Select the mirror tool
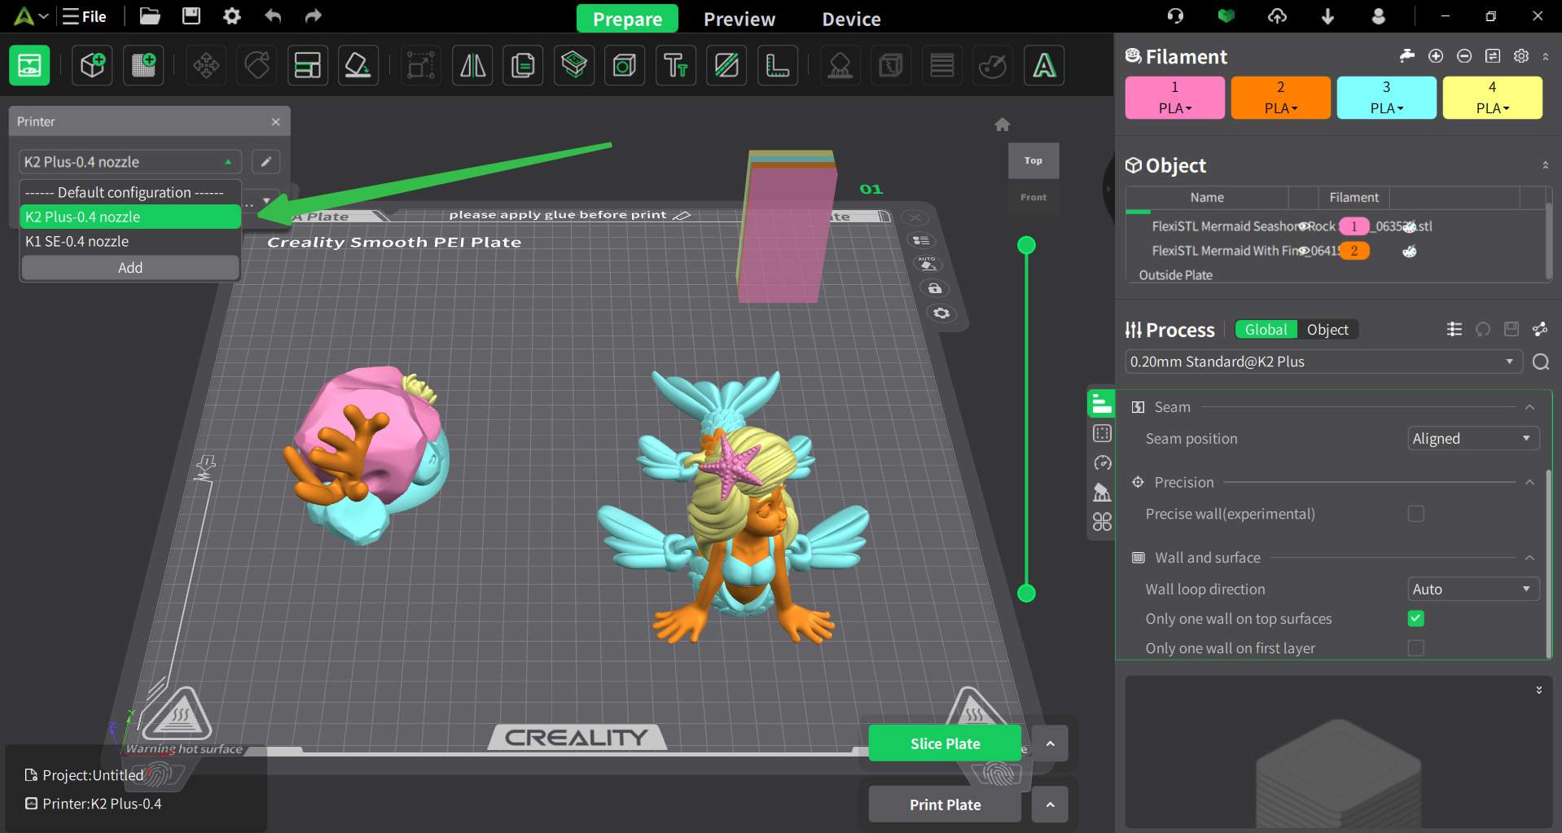The image size is (1562, 833). pos(472,65)
